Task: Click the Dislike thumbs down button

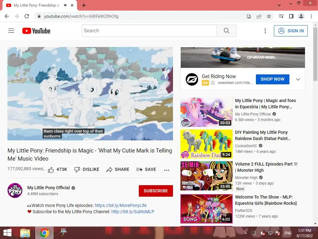Action: pos(87,170)
